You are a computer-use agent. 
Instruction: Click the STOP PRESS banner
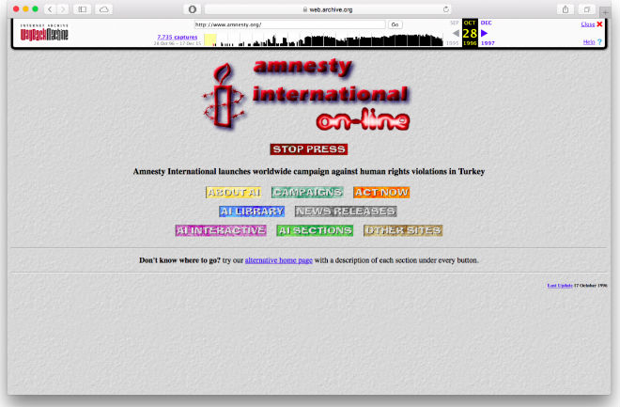click(x=309, y=149)
